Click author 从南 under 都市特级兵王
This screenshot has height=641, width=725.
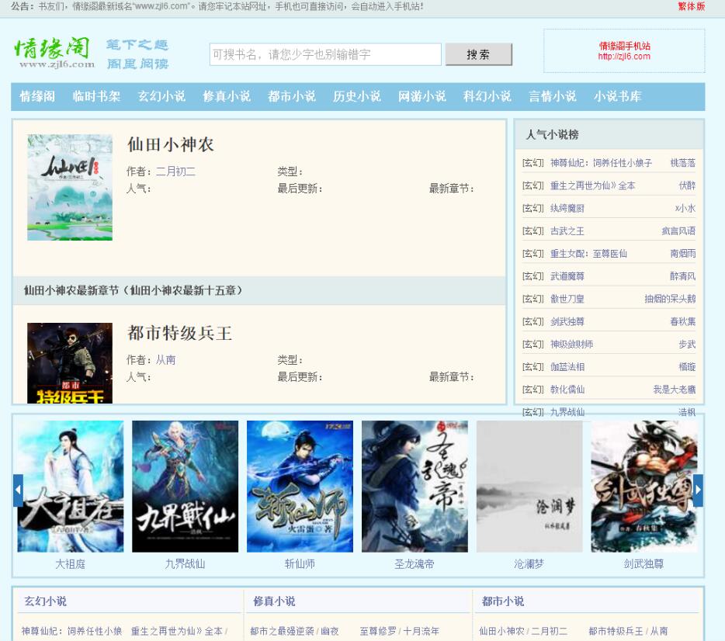(165, 360)
